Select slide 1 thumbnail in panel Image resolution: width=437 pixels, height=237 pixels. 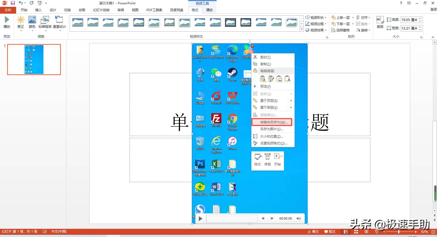tap(34, 59)
